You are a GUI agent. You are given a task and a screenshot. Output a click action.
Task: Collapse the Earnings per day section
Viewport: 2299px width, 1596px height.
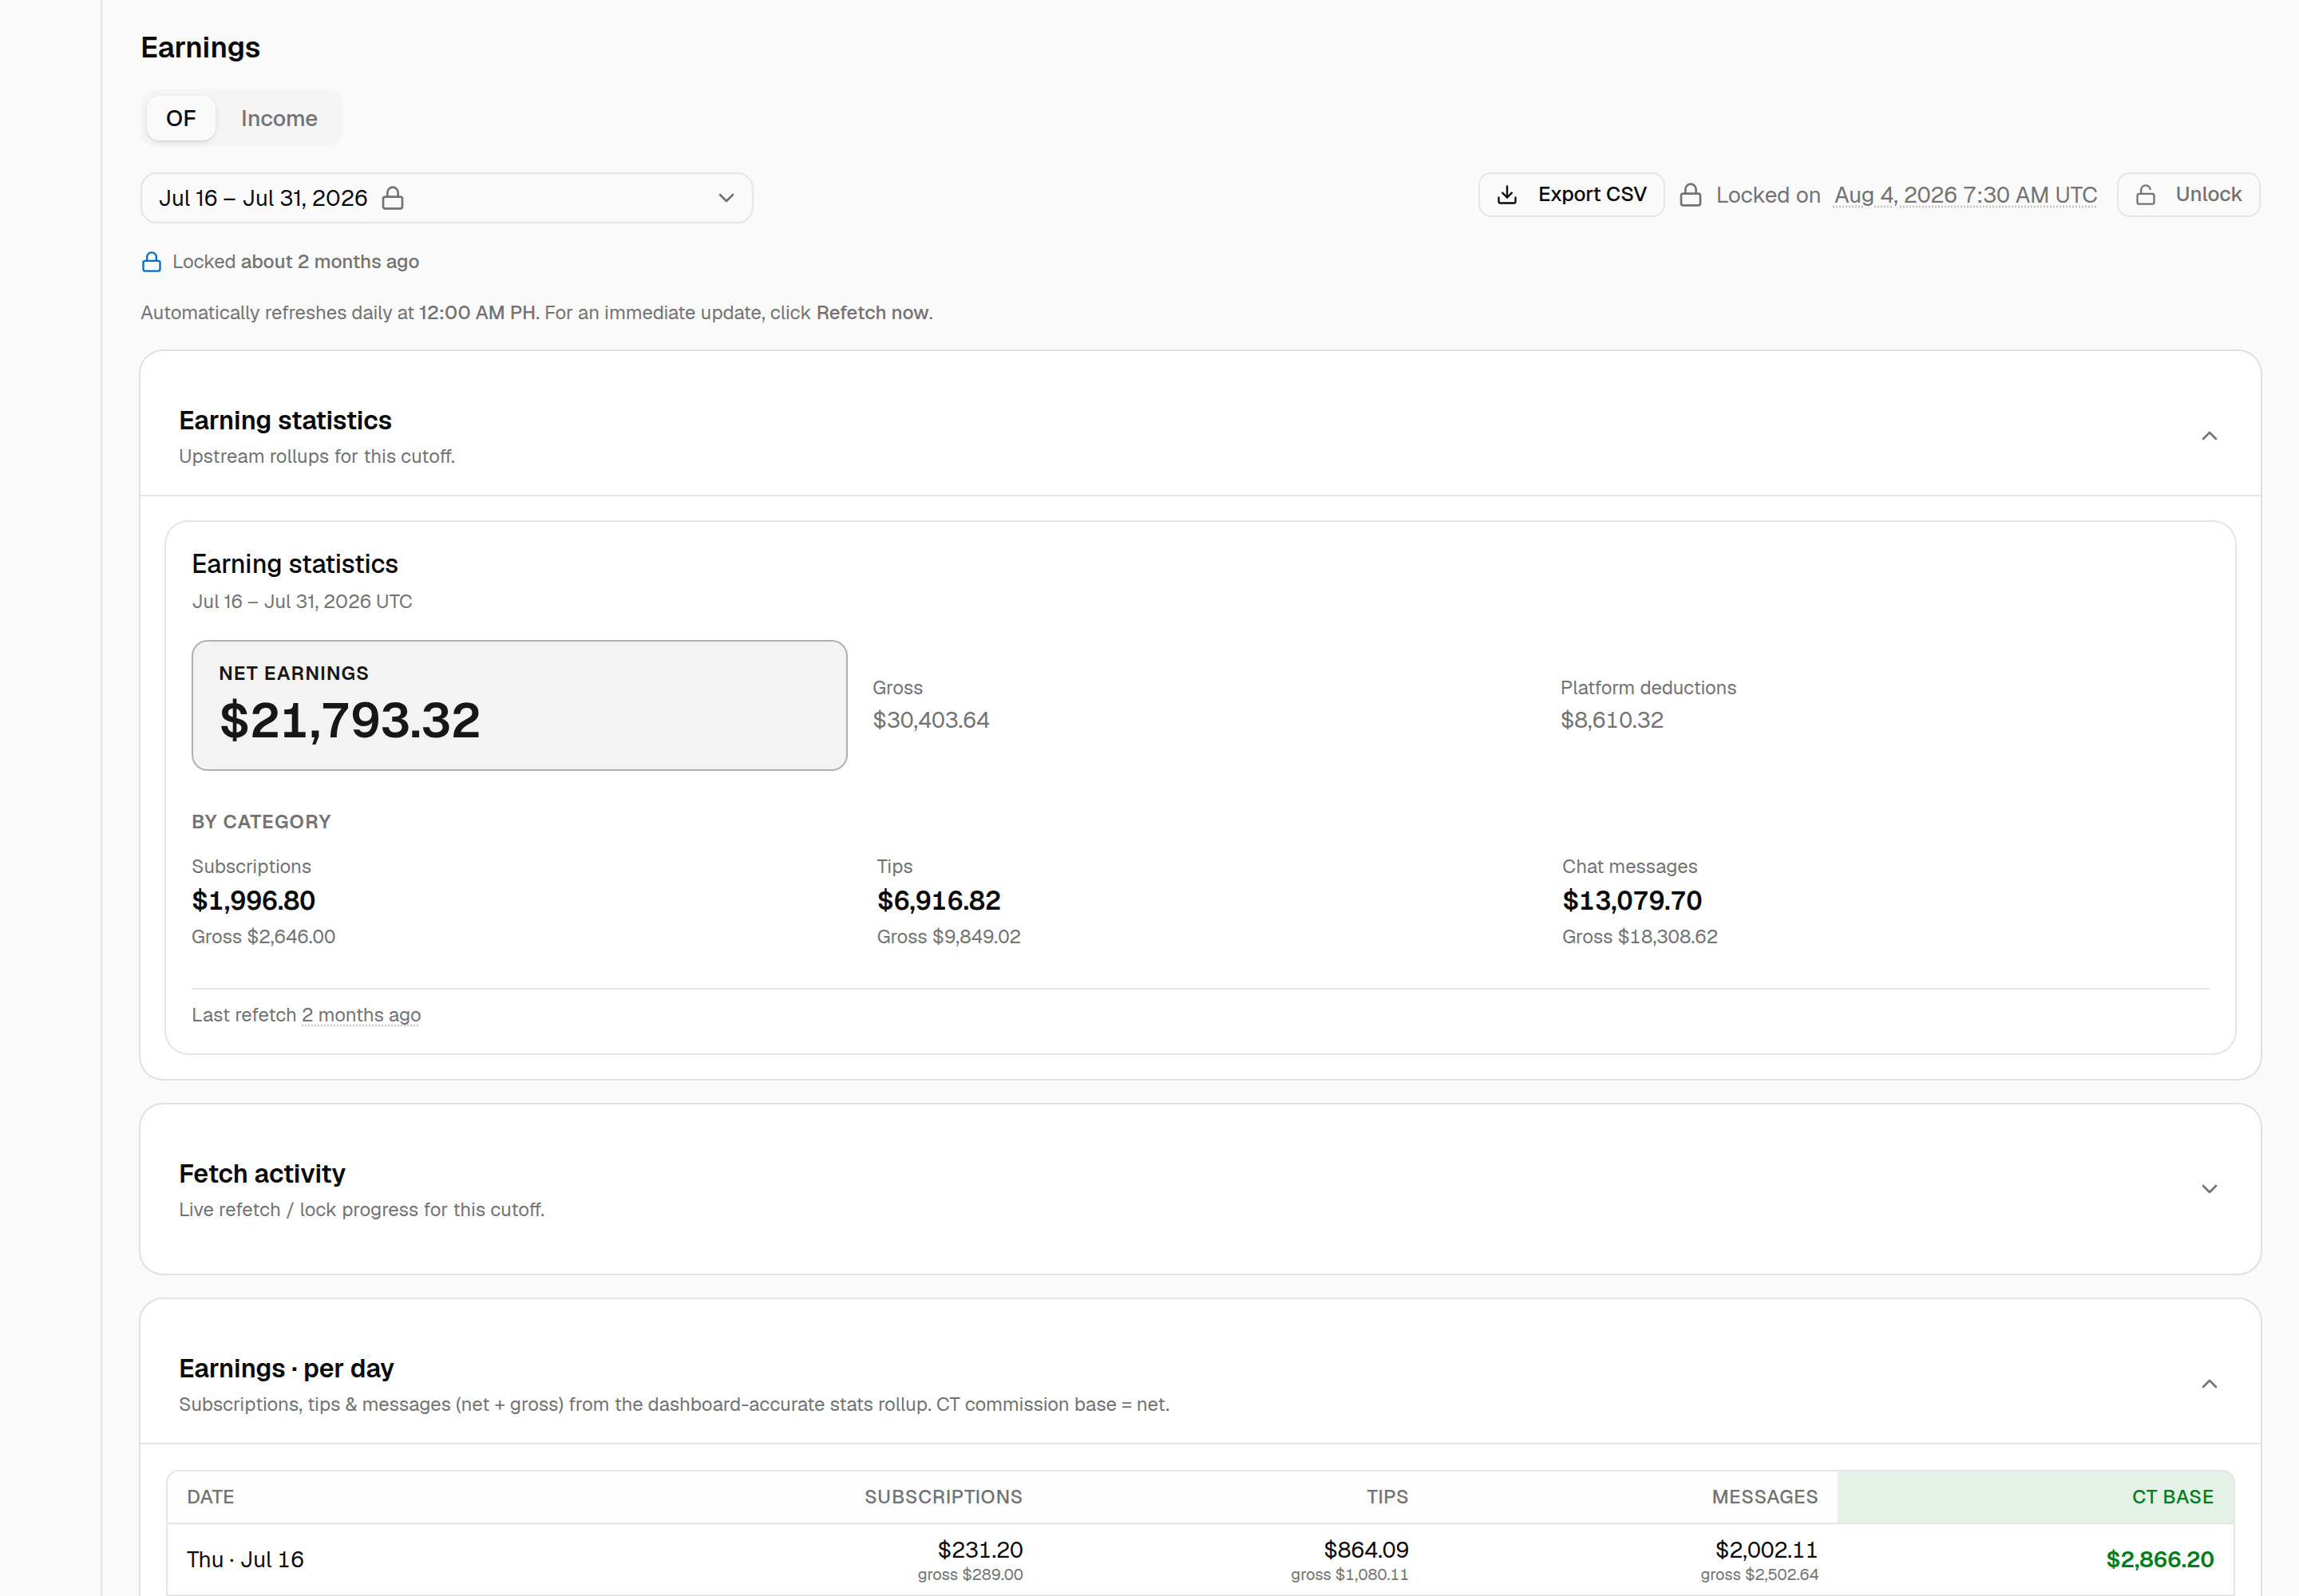click(x=2209, y=1384)
